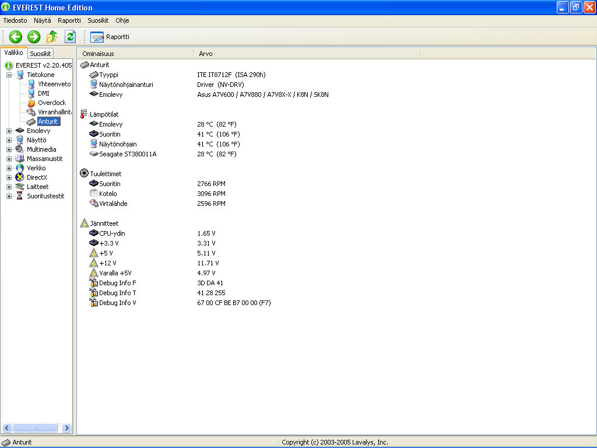This screenshot has height=448, width=597.
Task: Select the Overclock tree item label
Action: (52, 103)
